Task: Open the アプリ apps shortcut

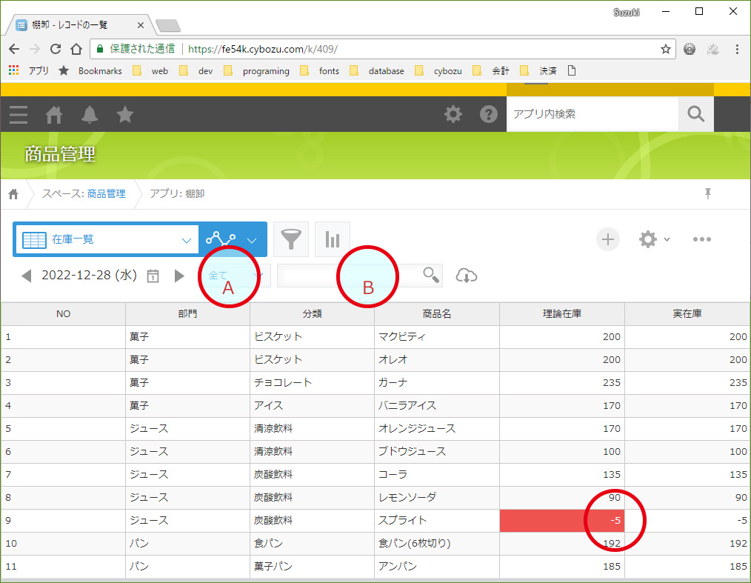Action: (29, 71)
